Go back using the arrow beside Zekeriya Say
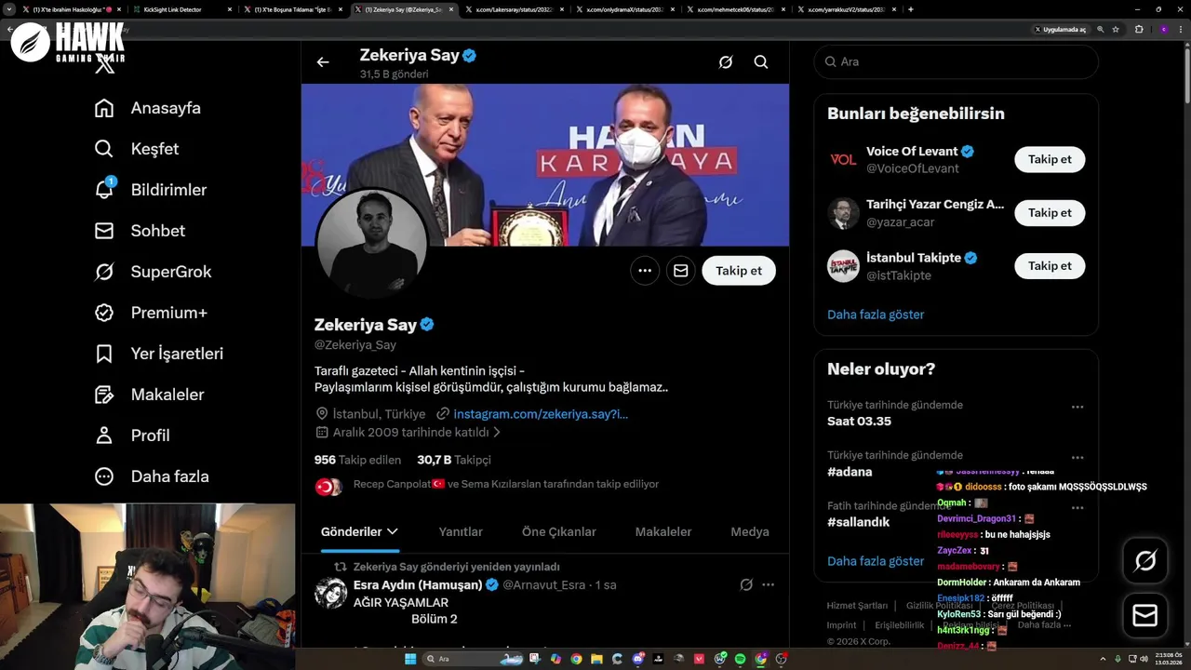Image resolution: width=1191 pixels, height=670 pixels. (323, 62)
